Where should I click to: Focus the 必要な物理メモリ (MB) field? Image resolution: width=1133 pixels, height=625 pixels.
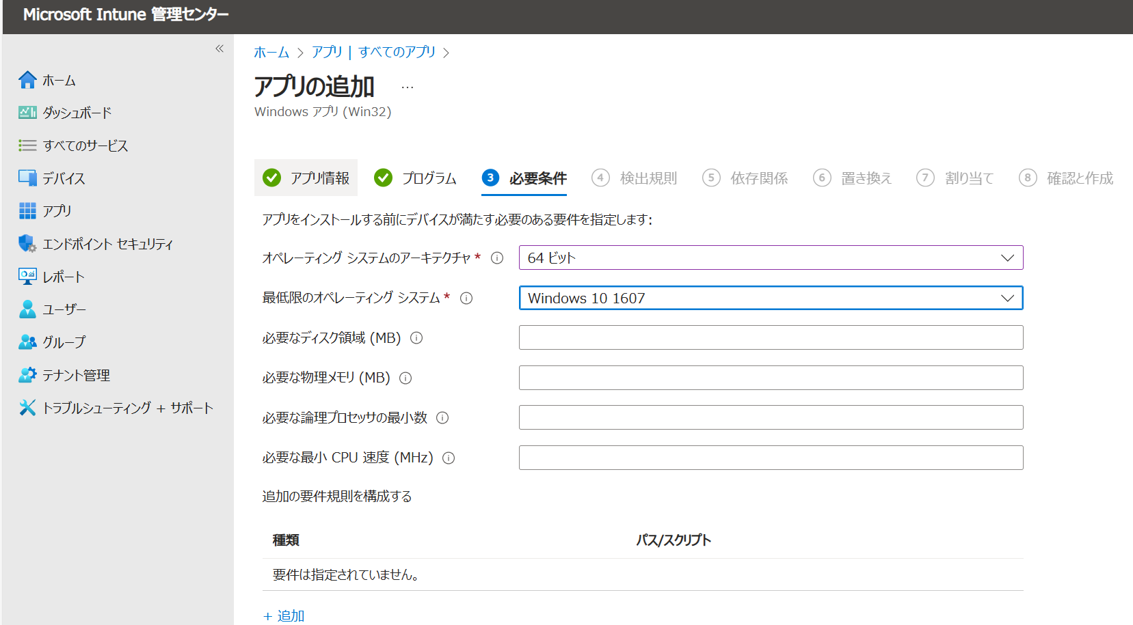(771, 378)
